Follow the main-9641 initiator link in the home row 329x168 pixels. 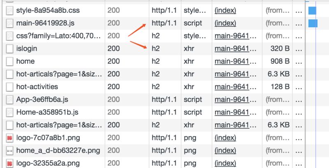coord(235,61)
